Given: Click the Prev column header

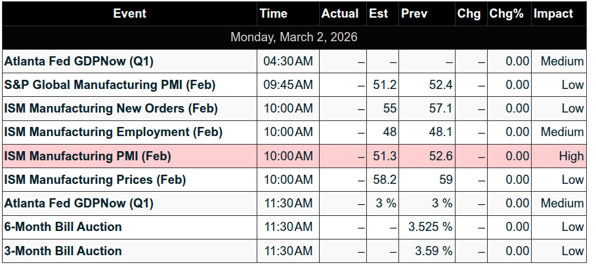Looking at the screenshot, I should (414, 13).
